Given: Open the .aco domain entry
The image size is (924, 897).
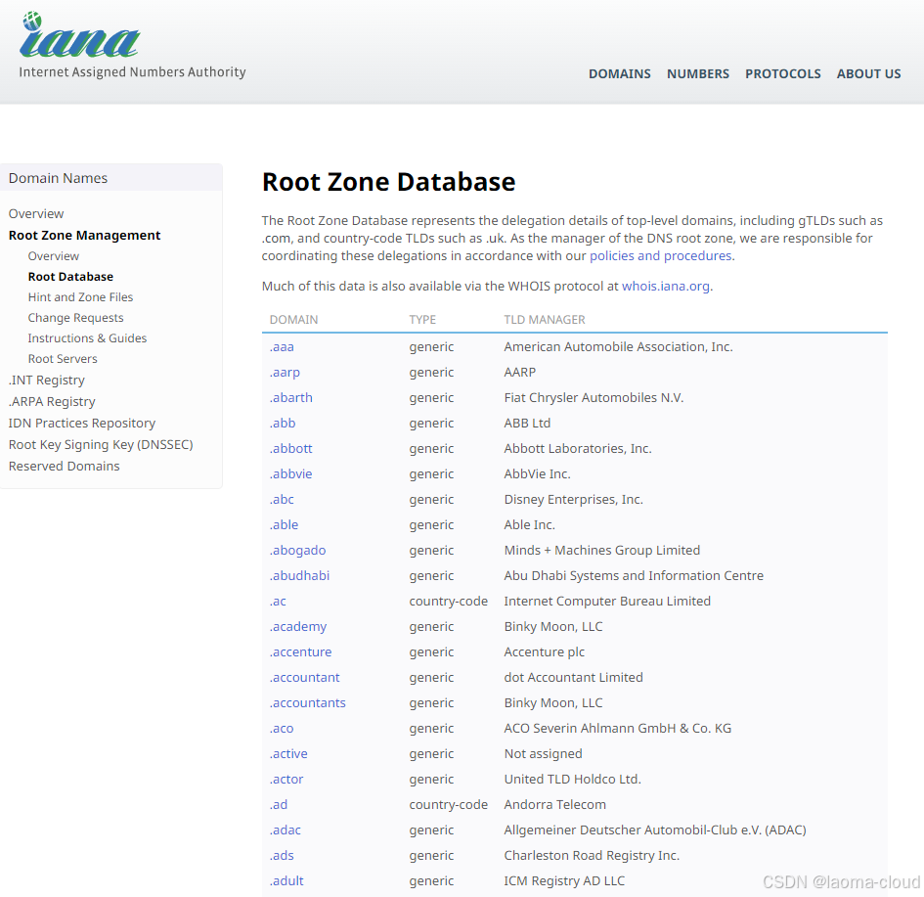Looking at the screenshot, I should [x=282, y=729].
